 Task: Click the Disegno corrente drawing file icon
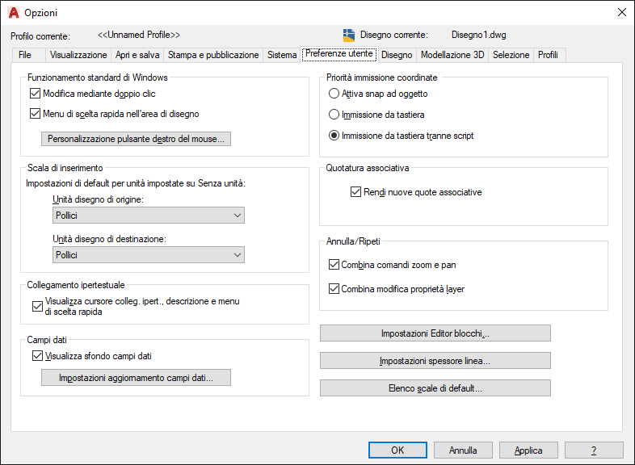pyautogui.click(x=349, y=36)
